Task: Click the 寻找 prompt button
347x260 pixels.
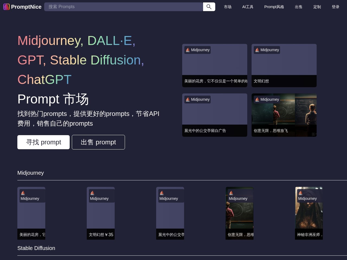Action: 43,142
